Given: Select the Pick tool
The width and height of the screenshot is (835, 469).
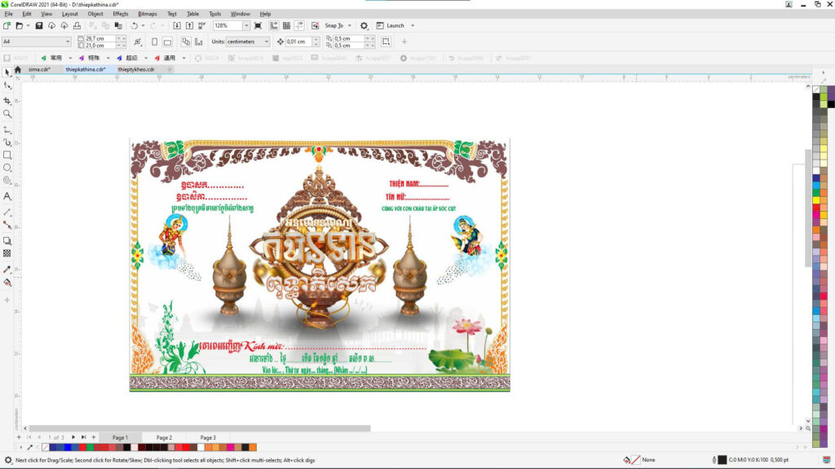Looking at the screenshot, I should point(7,72).
